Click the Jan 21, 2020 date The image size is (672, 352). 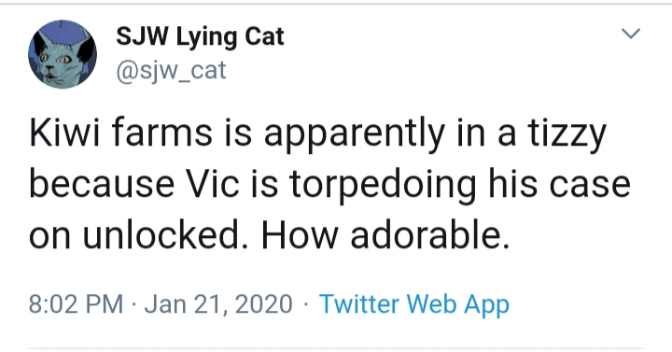(218, 304)
